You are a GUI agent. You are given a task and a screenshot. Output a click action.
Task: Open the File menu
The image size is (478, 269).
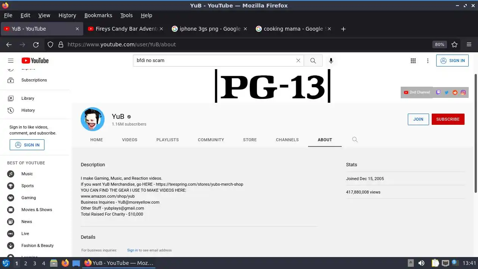[8, 15]
